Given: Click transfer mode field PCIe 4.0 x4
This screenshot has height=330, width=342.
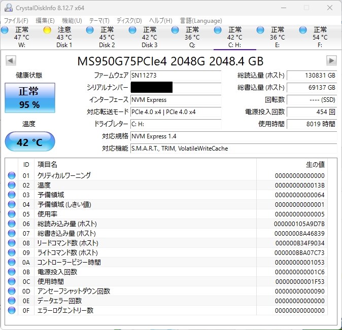Looking at the screenshot, I should click(x=176, y=112).
